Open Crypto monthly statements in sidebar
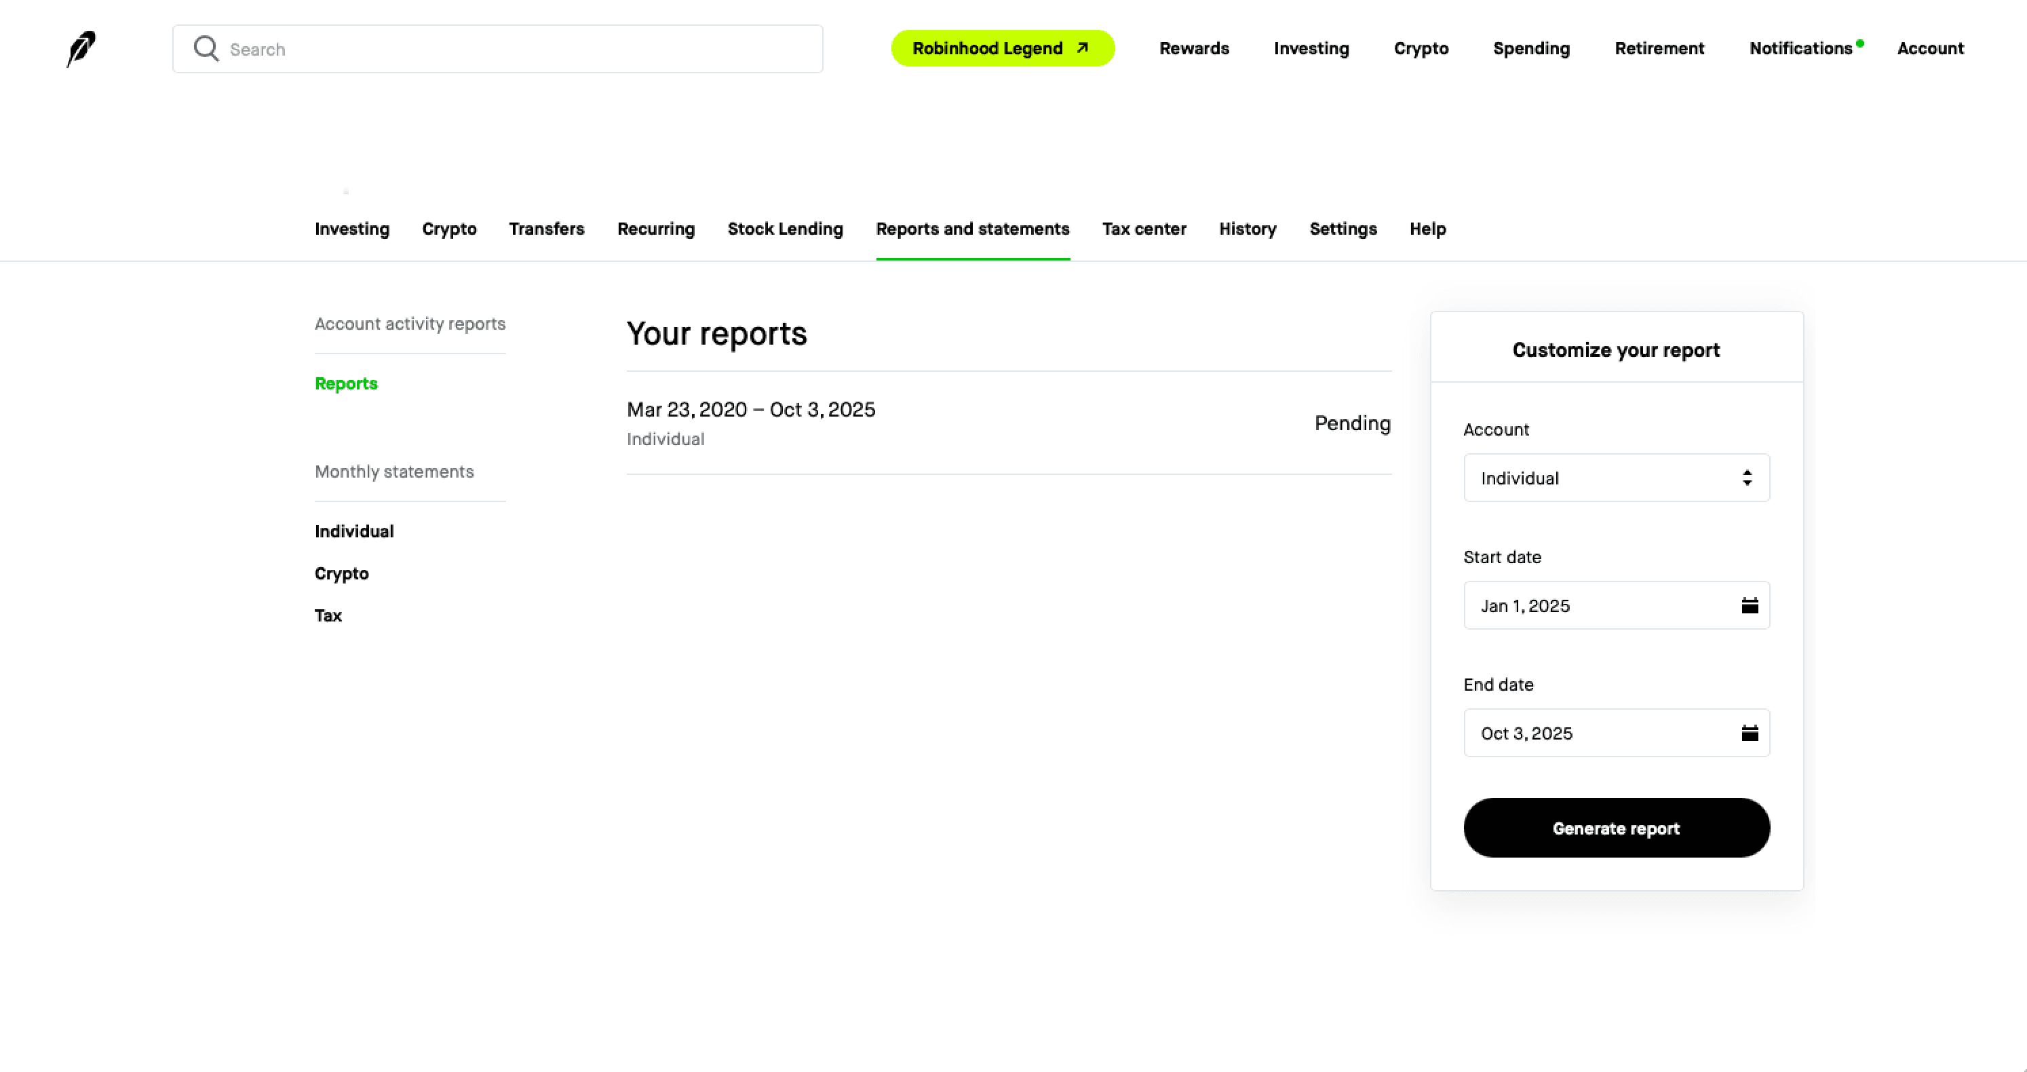 pyautogui.click(x=341, y=573)
